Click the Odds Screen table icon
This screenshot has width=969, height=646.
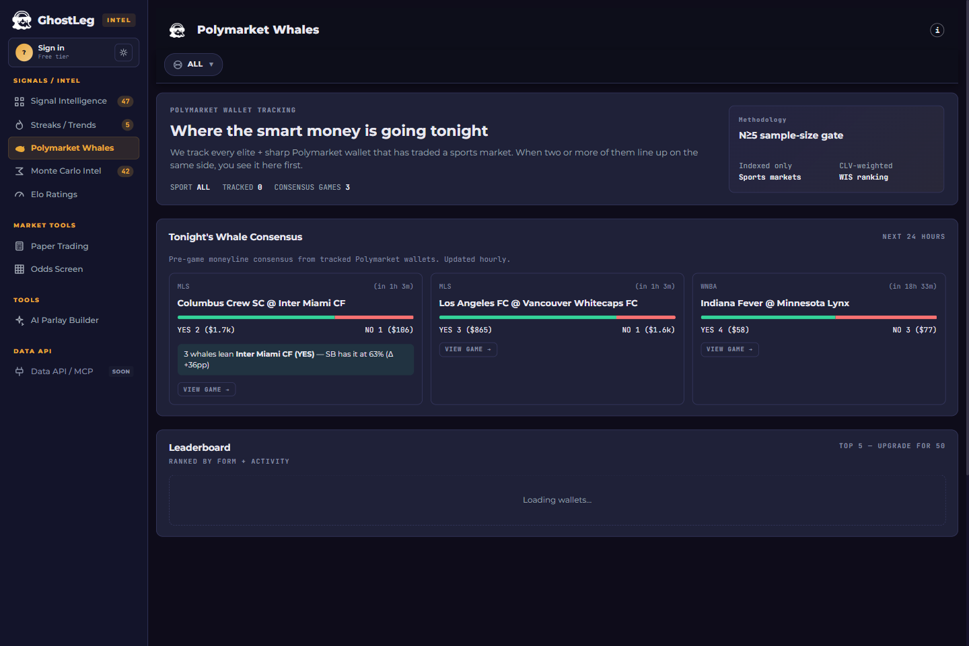[20, 269]
